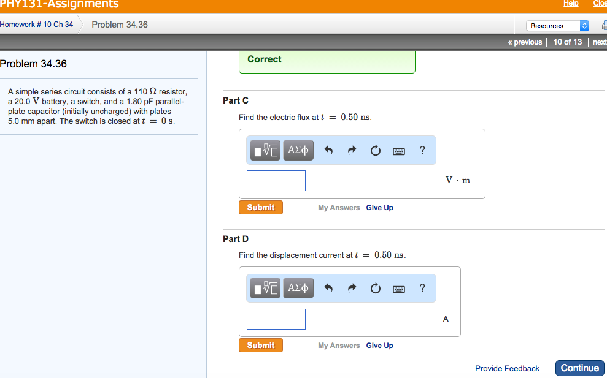
Task: Open keyboard palette in Part D toolbar
Action: tap(398, 288)
